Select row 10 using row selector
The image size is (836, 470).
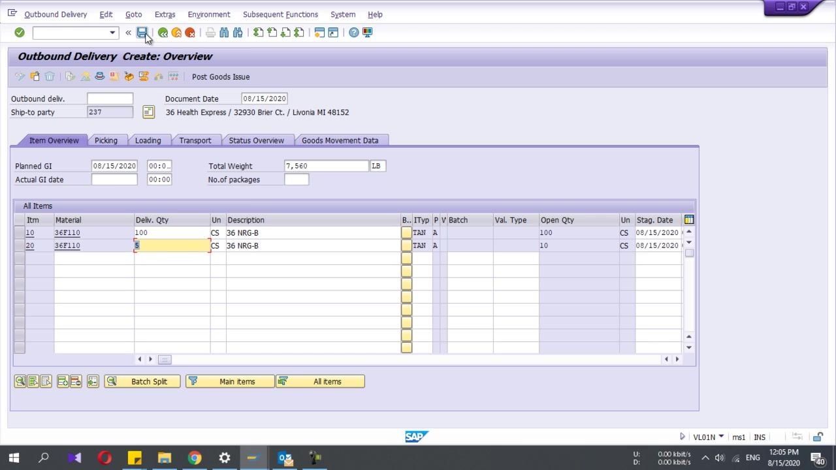pyautogui.click(x=20, y=232)
